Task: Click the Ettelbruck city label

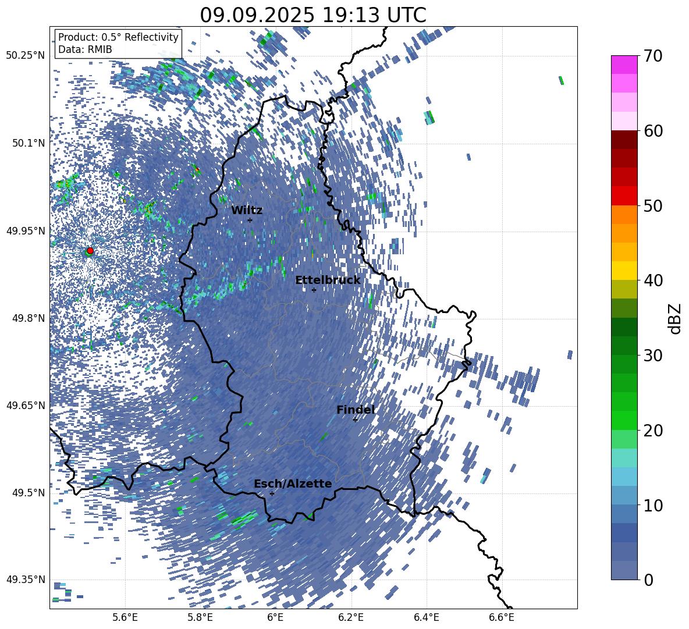Action: click(x=328, y=280)
